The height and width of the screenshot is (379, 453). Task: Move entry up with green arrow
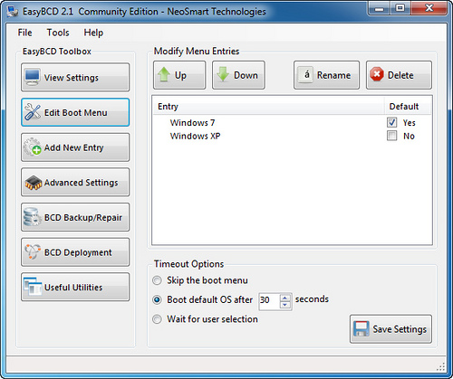coord(164,74)
